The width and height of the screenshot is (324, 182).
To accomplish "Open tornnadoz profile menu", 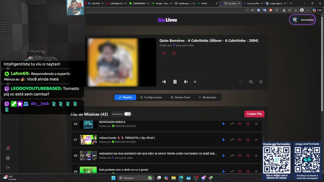I will click(302, 20).
